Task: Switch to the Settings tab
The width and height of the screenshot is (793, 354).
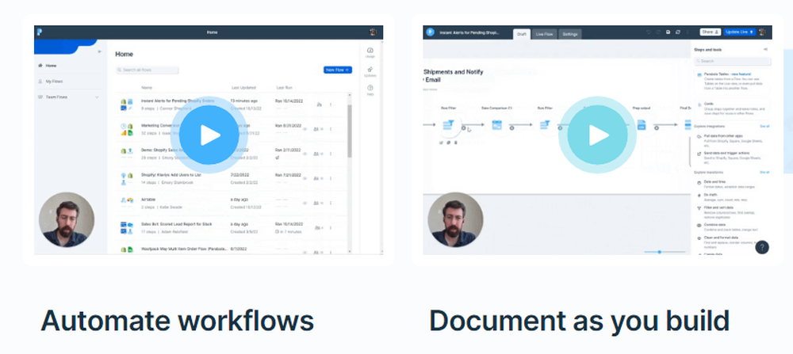Action: (570, 34)
